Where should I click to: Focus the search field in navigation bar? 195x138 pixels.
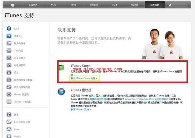point(178,5)
